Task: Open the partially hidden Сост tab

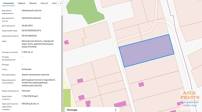Action: (x=54, y=3)
